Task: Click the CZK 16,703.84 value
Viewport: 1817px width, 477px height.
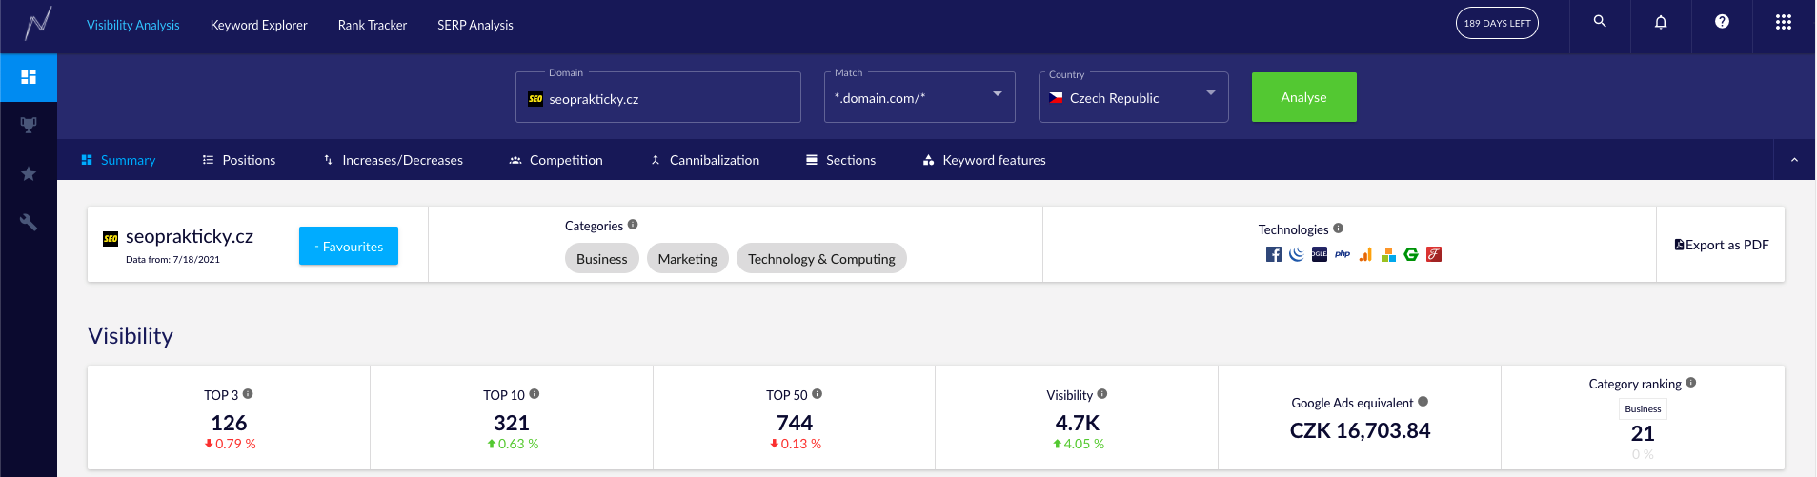Action: (x=1361, y=430)
